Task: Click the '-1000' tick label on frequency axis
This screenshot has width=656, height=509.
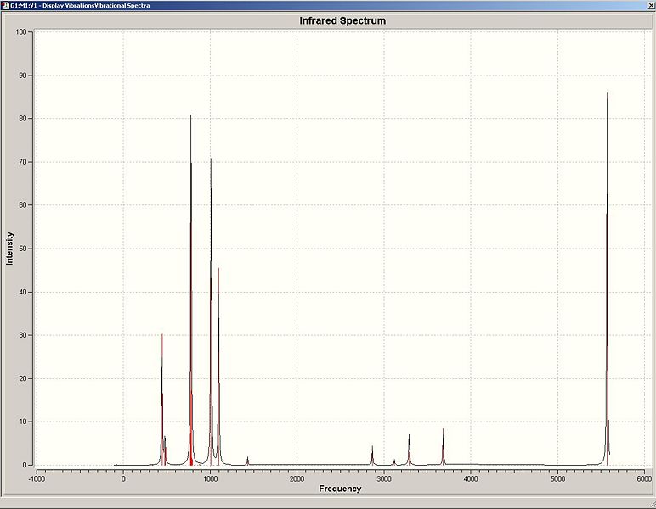Action: click(37, 478)
